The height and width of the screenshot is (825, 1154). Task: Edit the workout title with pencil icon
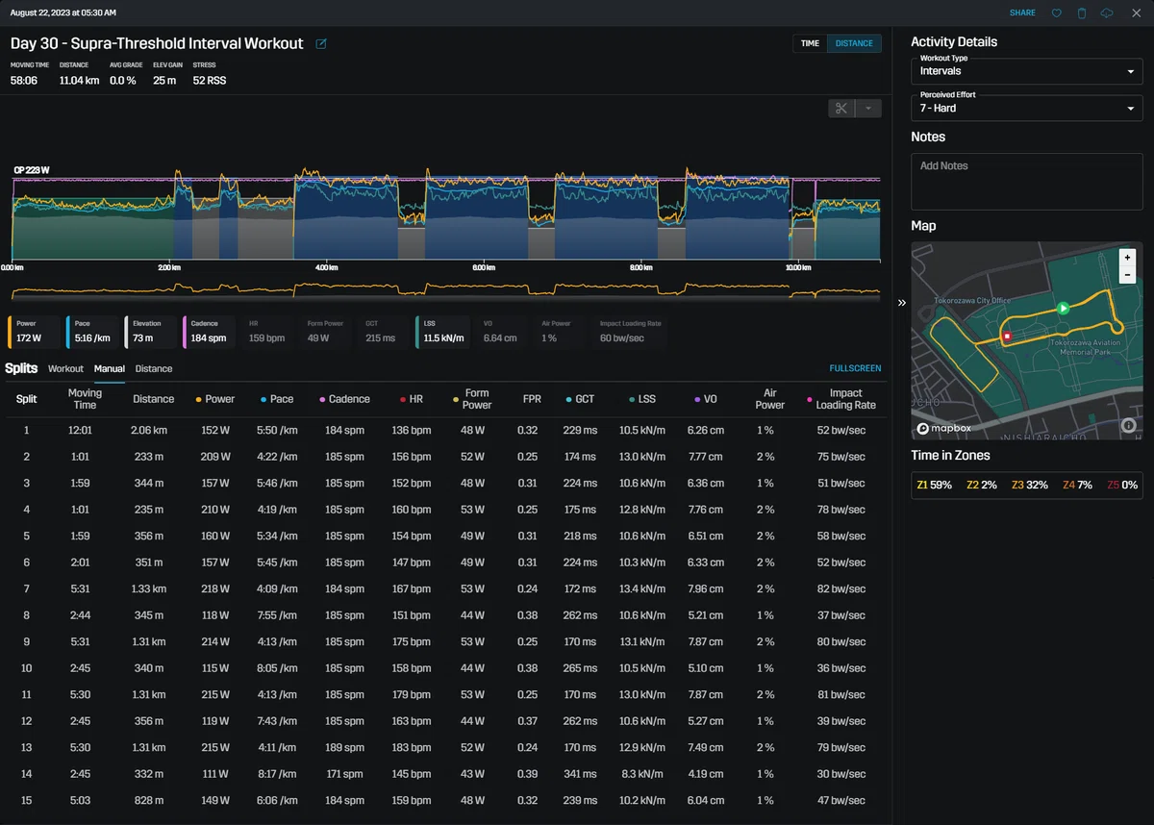coord(321,44)
